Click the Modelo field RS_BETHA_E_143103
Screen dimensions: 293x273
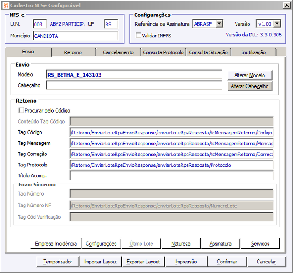tap(134, 75)
